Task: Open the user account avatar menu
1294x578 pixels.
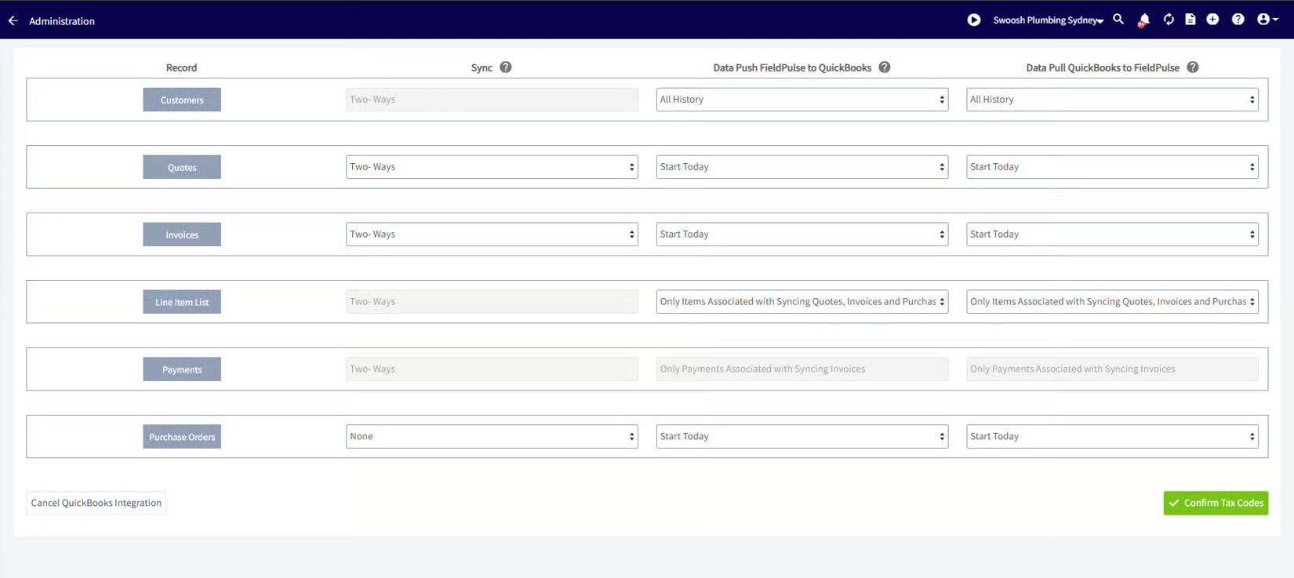Action: point(1267,20)
